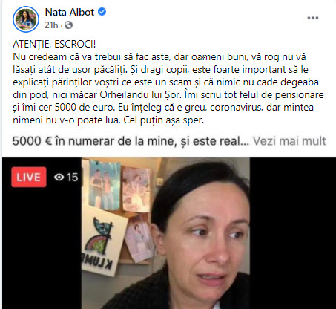
Task: Click the post paragraph mentioning Orheilandu lui Șor
Action: [168, 88]
